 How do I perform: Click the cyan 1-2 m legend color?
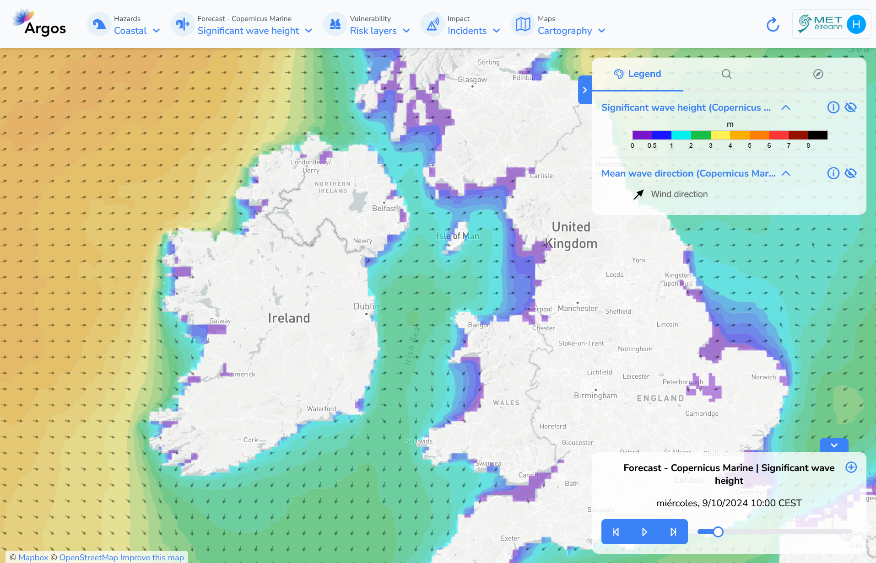[681, 135]
